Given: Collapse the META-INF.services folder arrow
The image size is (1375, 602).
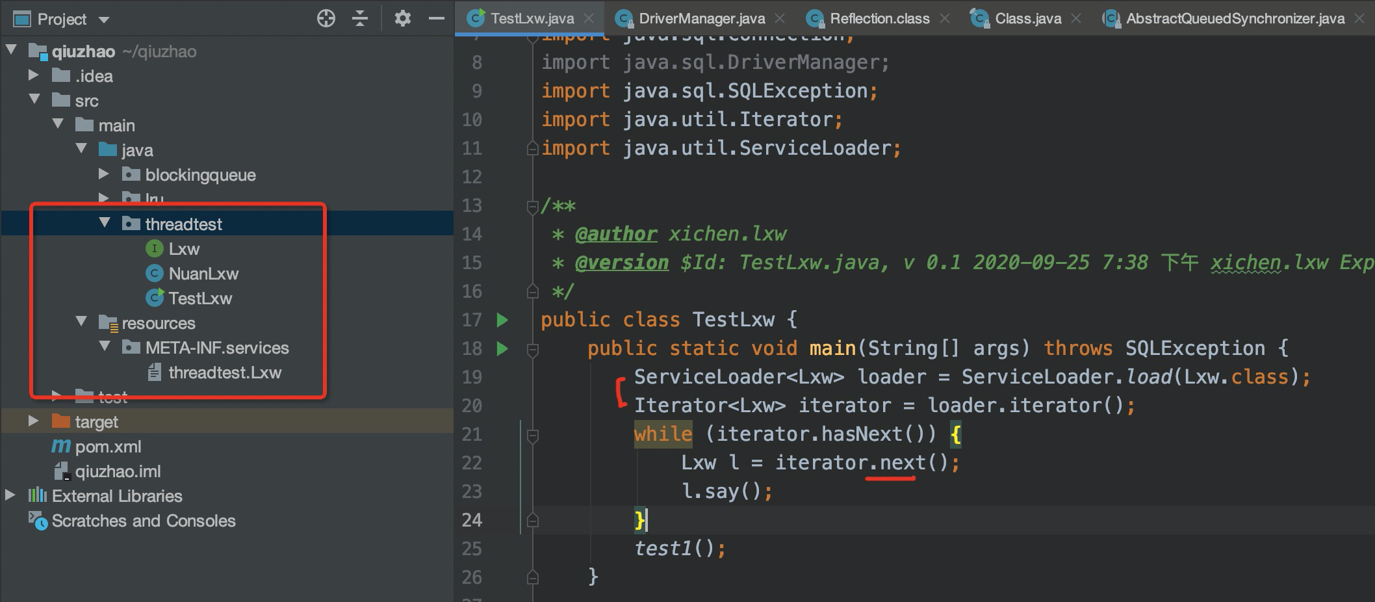Looking at the screenshot, I should pyautogui.click(x=105, y=346).
